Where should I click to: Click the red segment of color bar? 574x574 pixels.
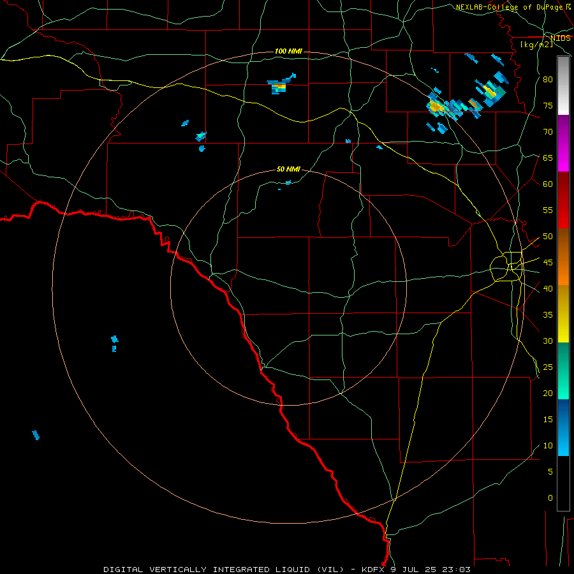pyautogui.click(x=563, y=200)
